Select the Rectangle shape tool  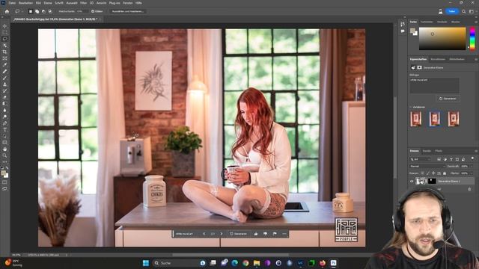tap(4, 143)
